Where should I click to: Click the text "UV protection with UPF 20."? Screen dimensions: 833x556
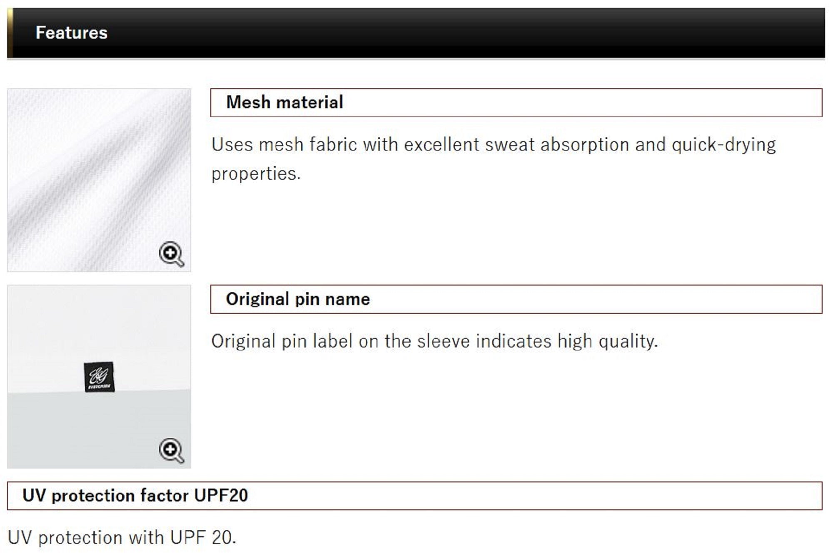tap(122, 538)
